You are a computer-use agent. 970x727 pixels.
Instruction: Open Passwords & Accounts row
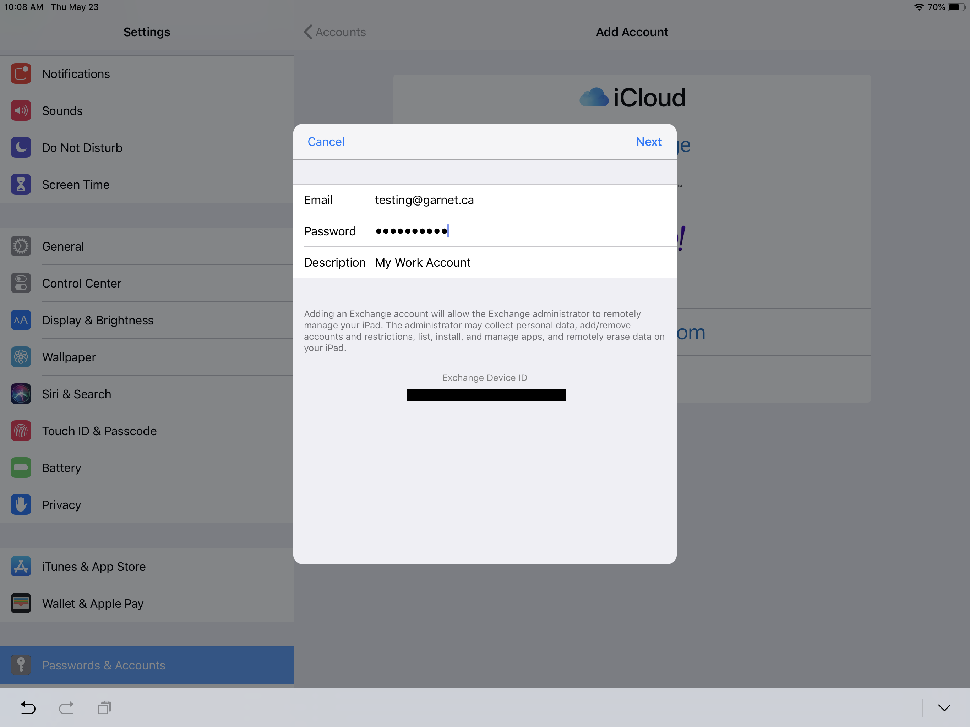click(103, 665)
